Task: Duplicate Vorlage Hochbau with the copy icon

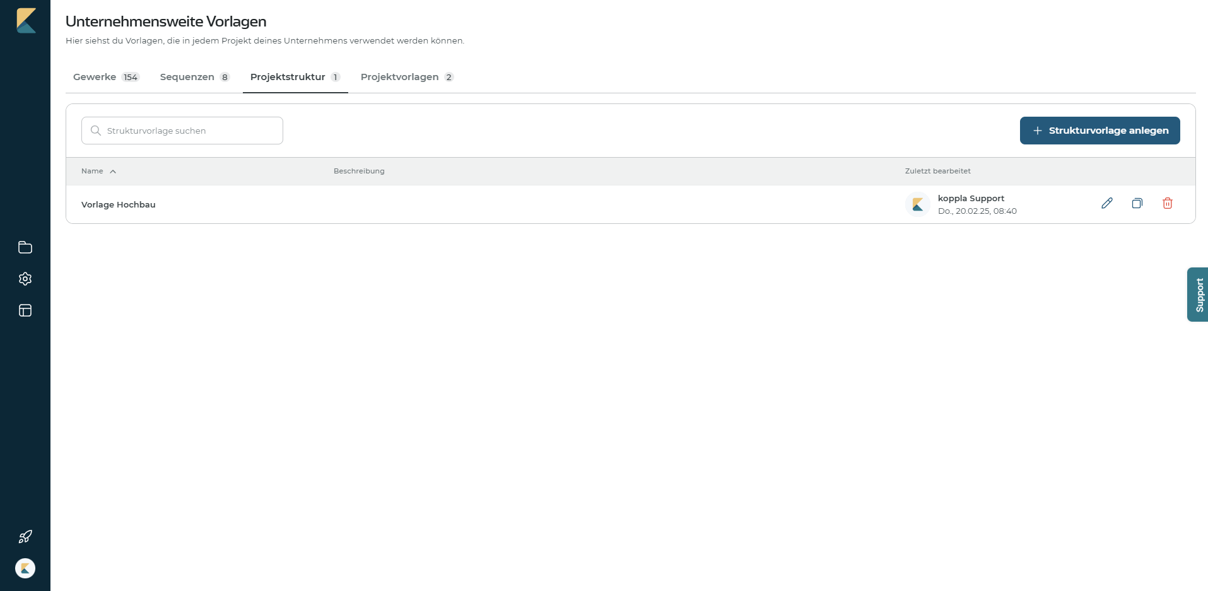Action: (x=1137, y=203)
